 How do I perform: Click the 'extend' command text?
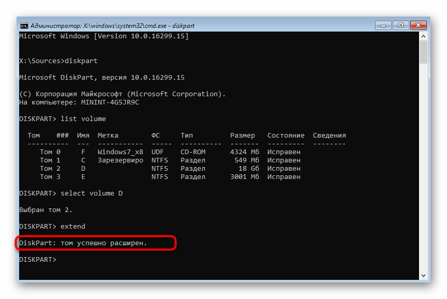tap(72, 227)
